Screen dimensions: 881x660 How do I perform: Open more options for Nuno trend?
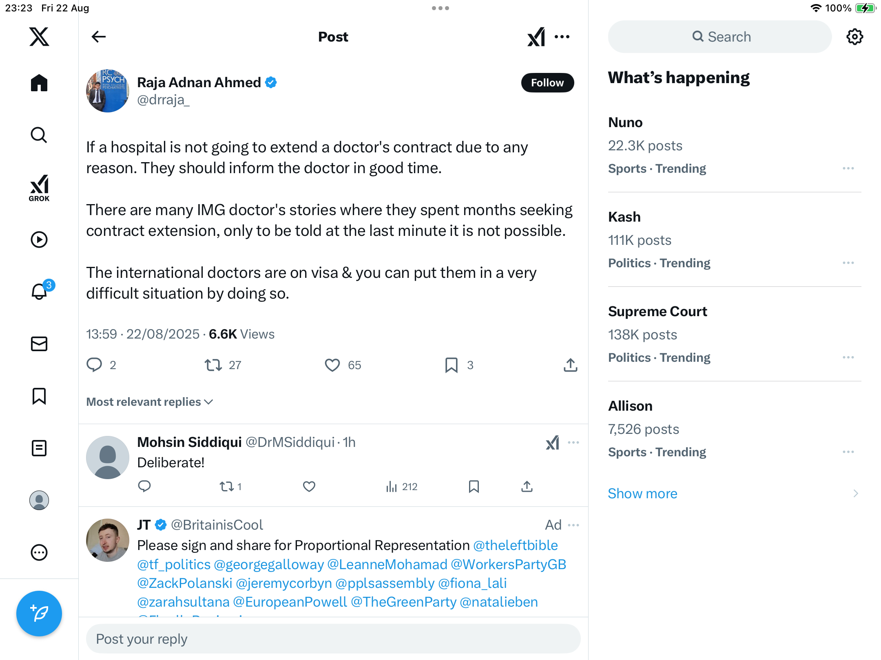pyautogui.click(x=848, y=168)
